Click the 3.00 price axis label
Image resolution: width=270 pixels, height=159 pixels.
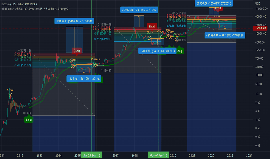pyautogui.click(x=258, y=111)
